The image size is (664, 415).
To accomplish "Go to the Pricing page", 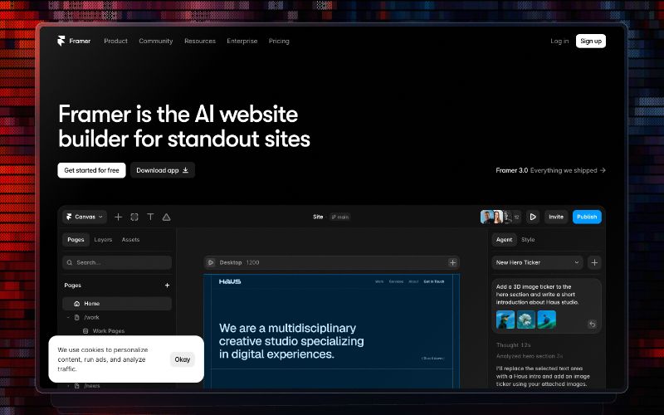I will [279, 41].
